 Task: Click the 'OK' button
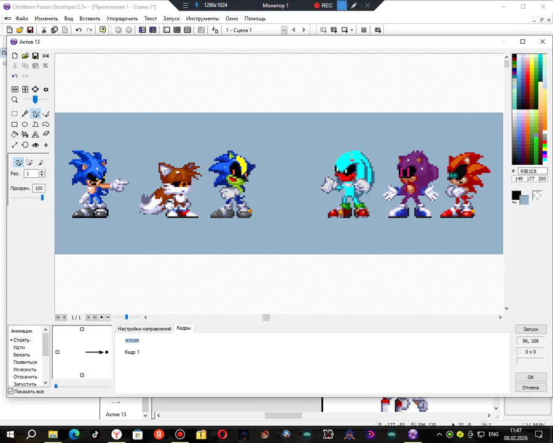point(531,377)
